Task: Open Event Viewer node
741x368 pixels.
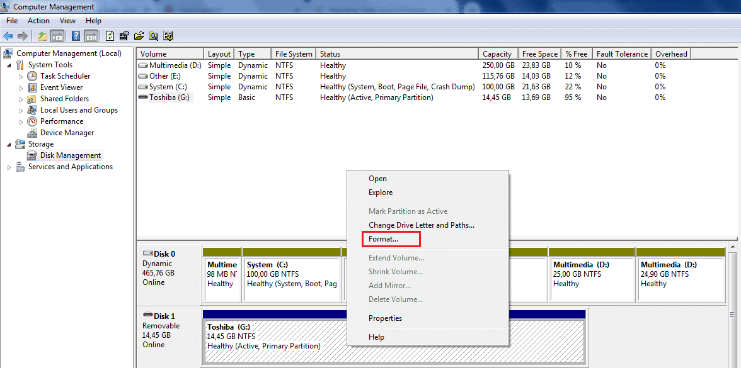Action: (62, 87)
